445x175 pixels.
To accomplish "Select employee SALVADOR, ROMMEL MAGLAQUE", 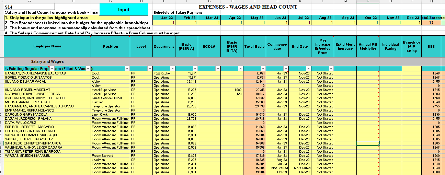I will click(x=47, y=135).
